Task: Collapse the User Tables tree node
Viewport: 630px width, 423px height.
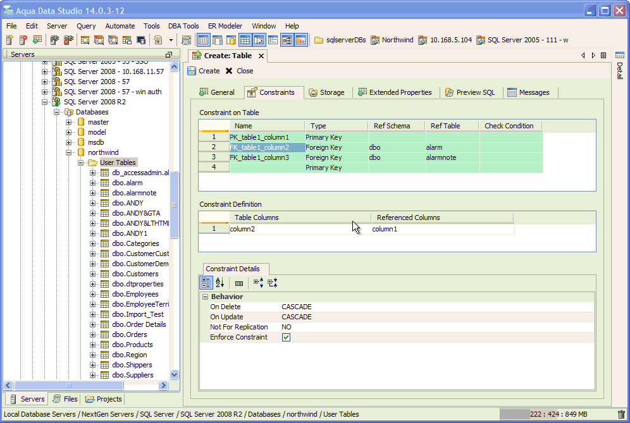Action: [82, 162]
